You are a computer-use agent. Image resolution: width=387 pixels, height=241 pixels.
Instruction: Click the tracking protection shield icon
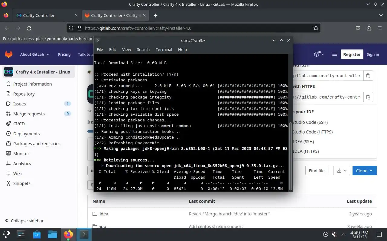click(x=71, y=28)
